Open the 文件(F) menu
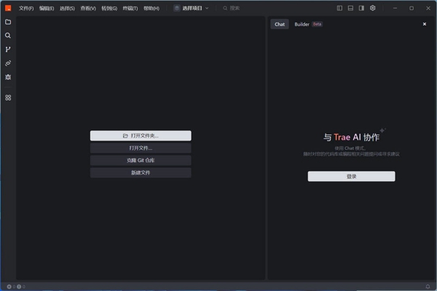This screenshot has height=291, width=437. click(26, 8)
